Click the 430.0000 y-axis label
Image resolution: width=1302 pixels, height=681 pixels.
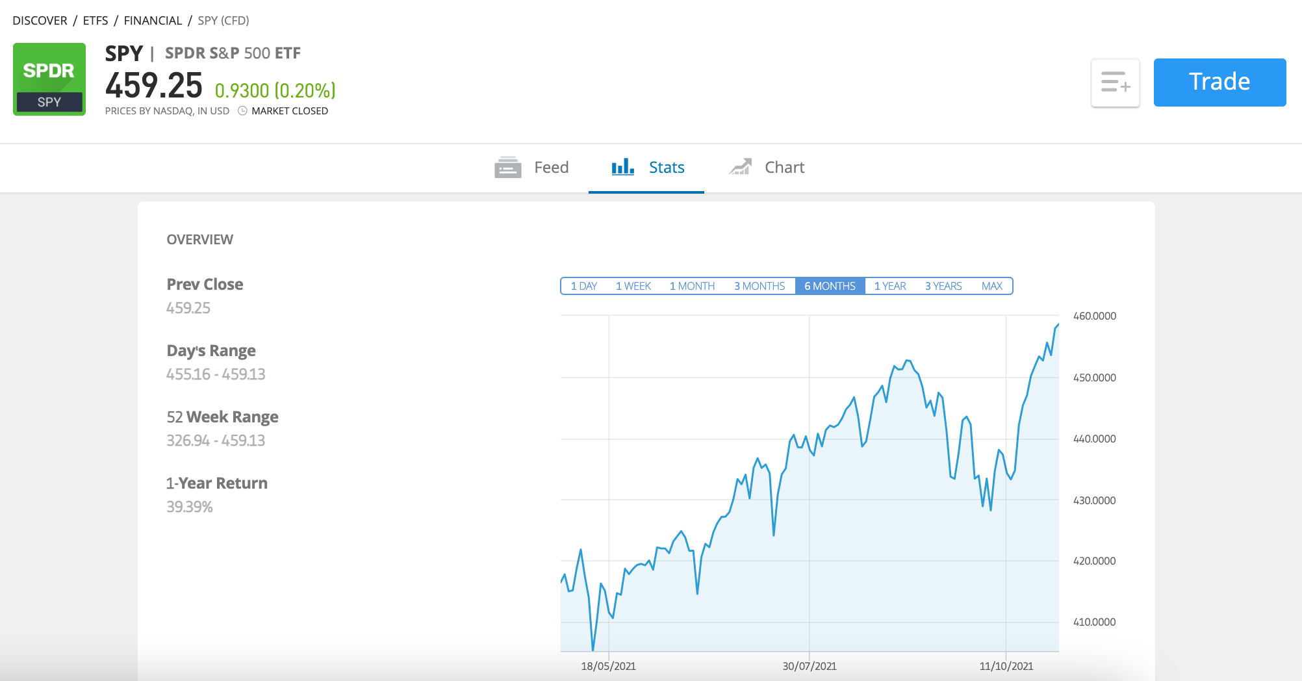tap(1095, 500)
